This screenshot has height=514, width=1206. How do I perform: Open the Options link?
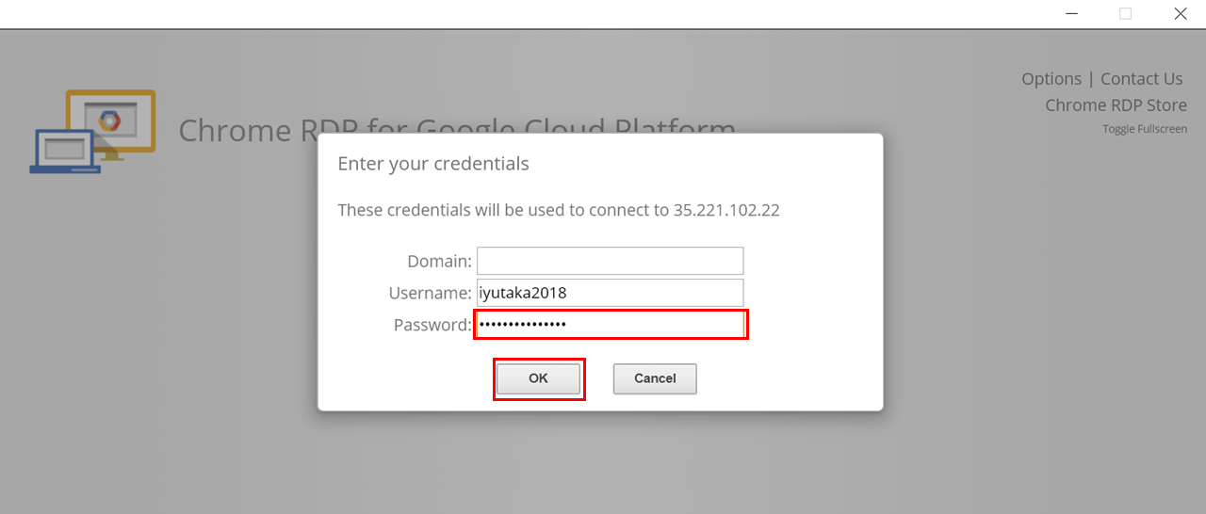pos(1051,79)
